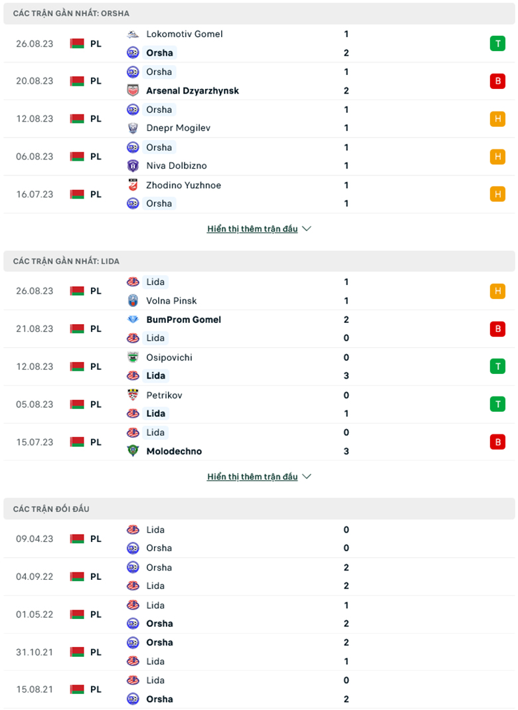518x710 pixels.
Task: Click the orange H badge for Volna Pinsk match
Action: pos(497,291)
